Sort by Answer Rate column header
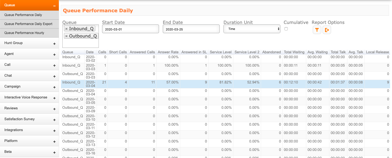Viewport: 392px width, 158px height. [x=168, y=52]
